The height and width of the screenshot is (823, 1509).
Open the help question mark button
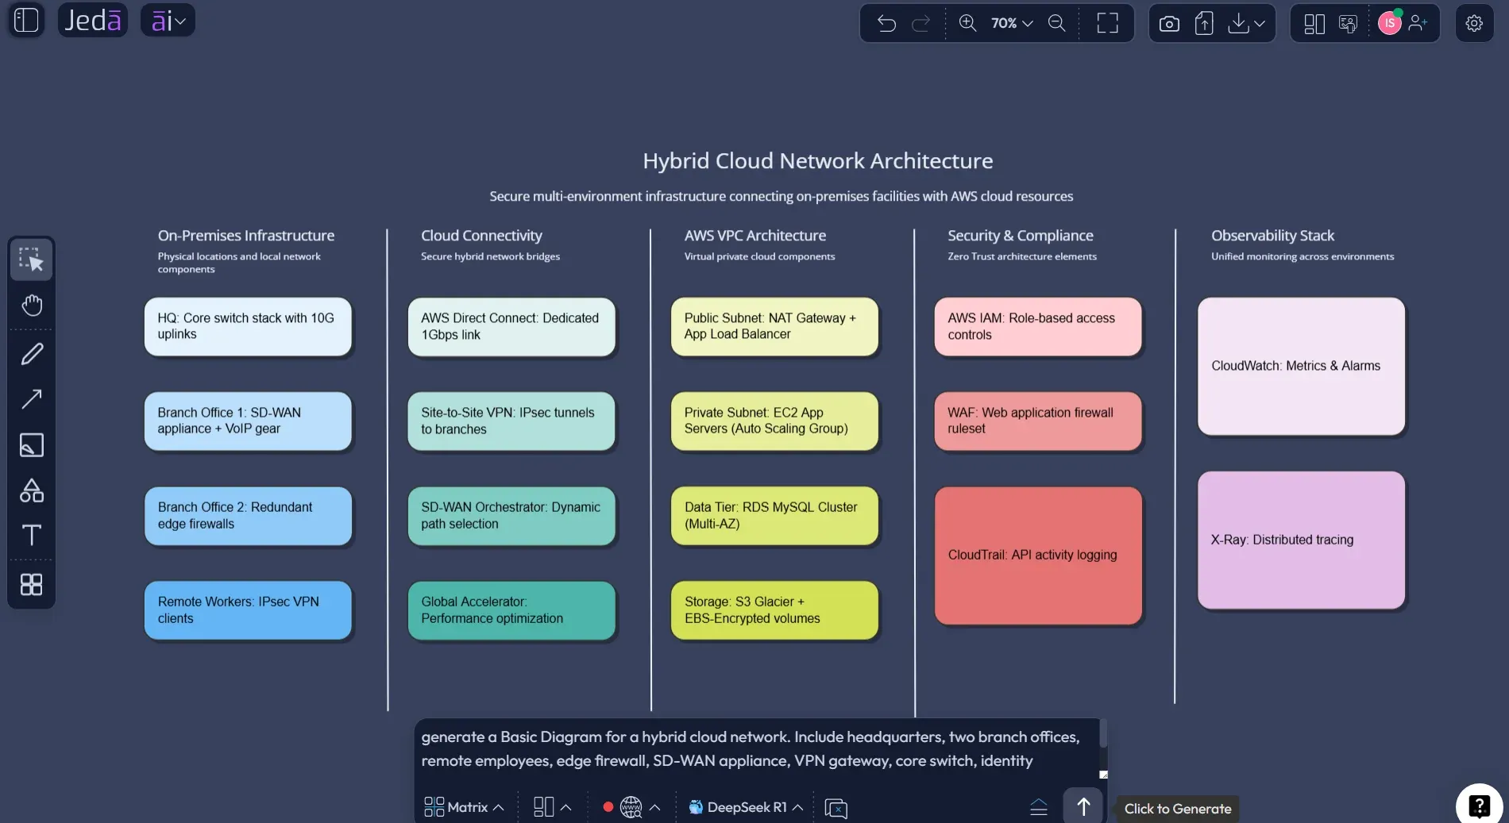tap(1479, 806)
